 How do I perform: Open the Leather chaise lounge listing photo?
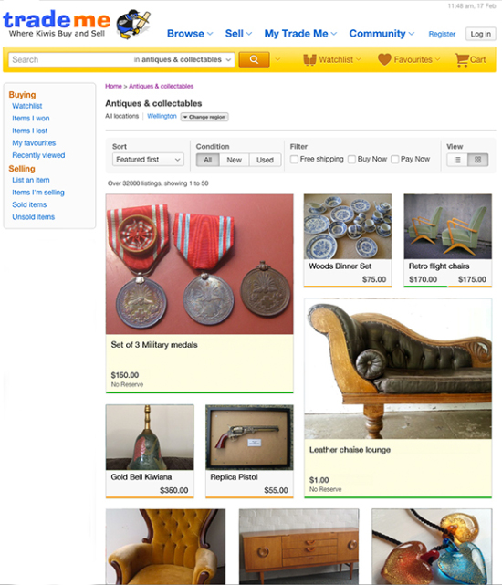click(x=398, y=369)
